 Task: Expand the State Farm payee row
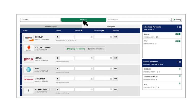pyautogui.click(x=21, y=78)
